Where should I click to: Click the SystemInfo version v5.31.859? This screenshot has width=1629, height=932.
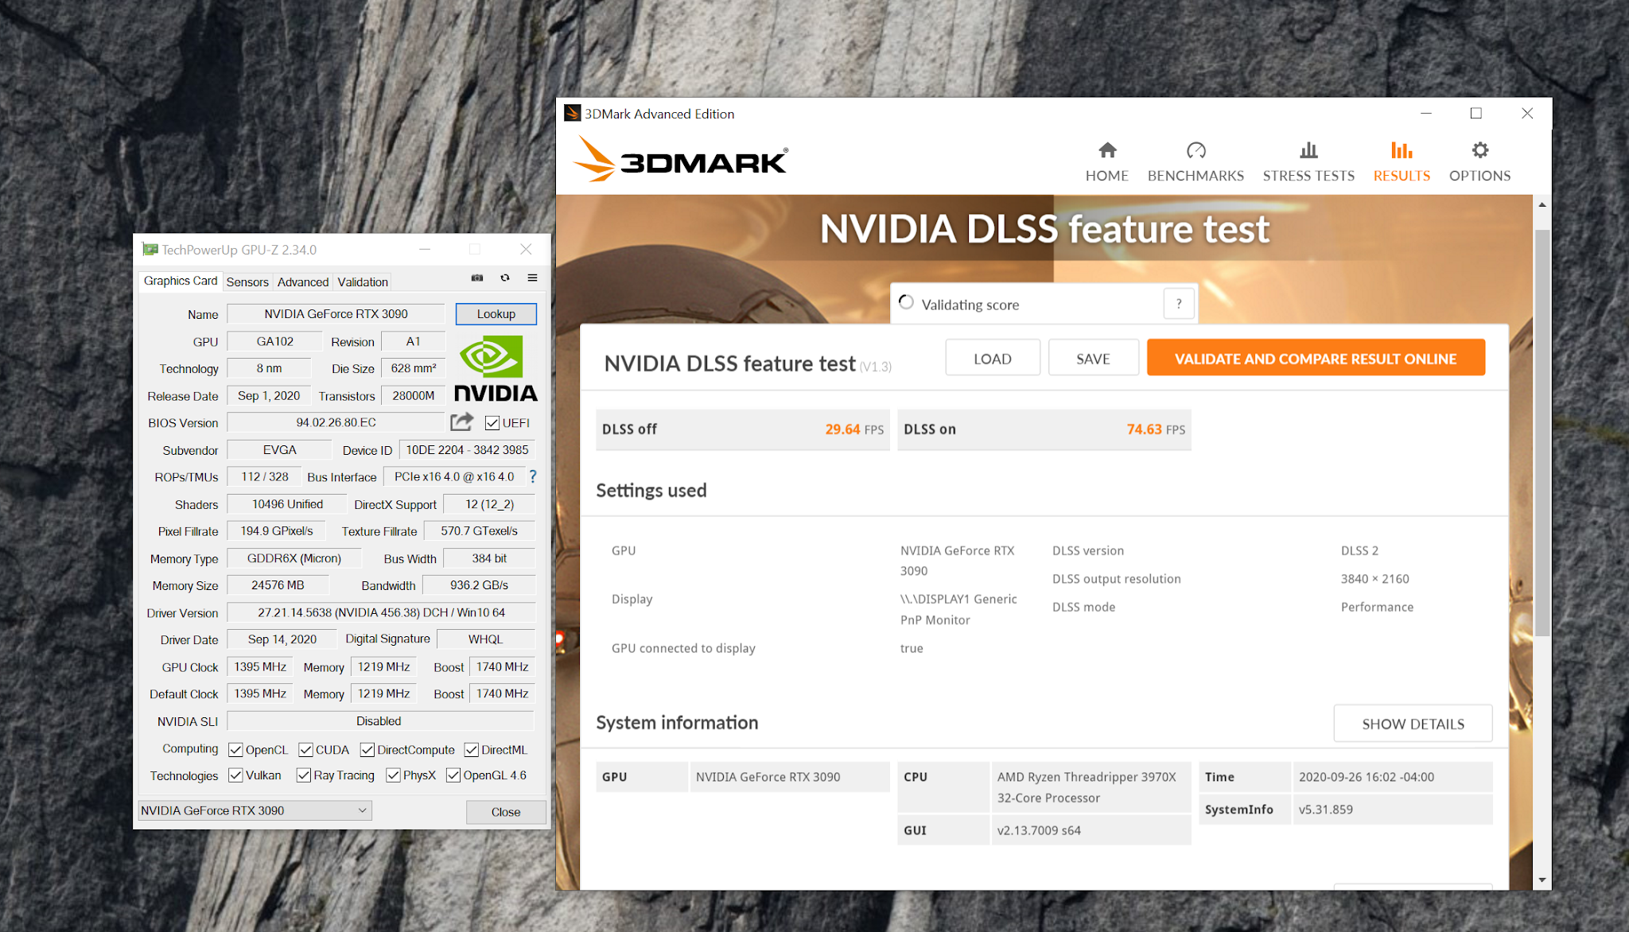point(1392,810)
